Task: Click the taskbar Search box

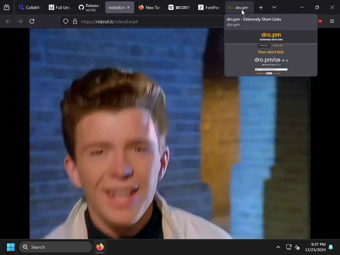Action: 55,247
